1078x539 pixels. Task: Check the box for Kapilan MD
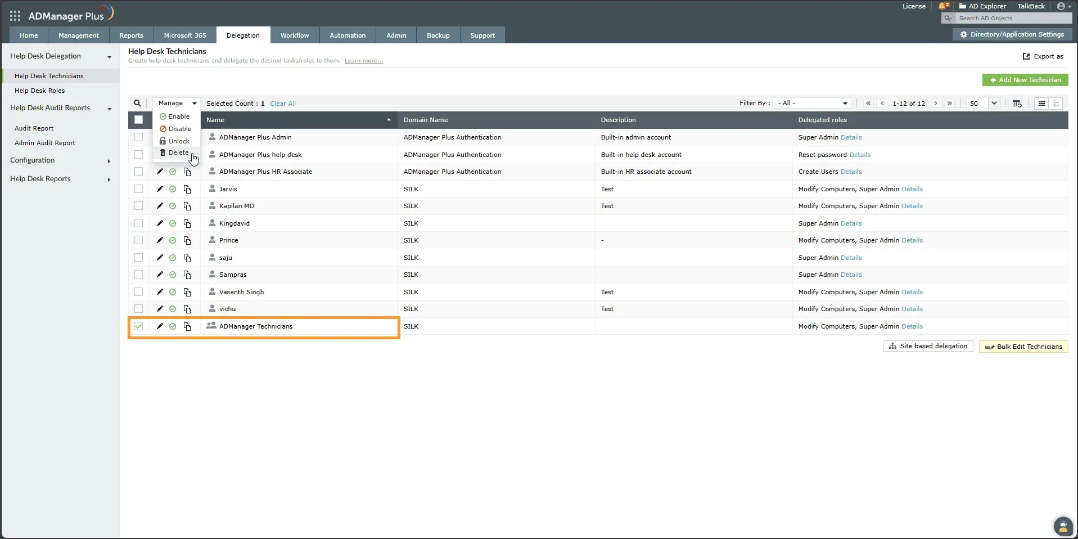click(138, 206)
